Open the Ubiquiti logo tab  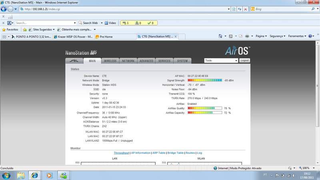pyautogui.click(x=74, y=61)
